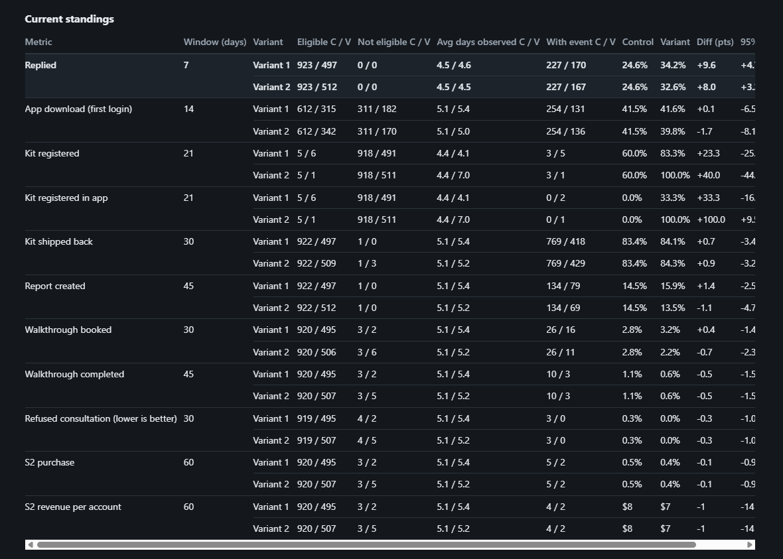Click with-event cell '769 / 429'
The image size is (783, 559).
tap(566, 263)
